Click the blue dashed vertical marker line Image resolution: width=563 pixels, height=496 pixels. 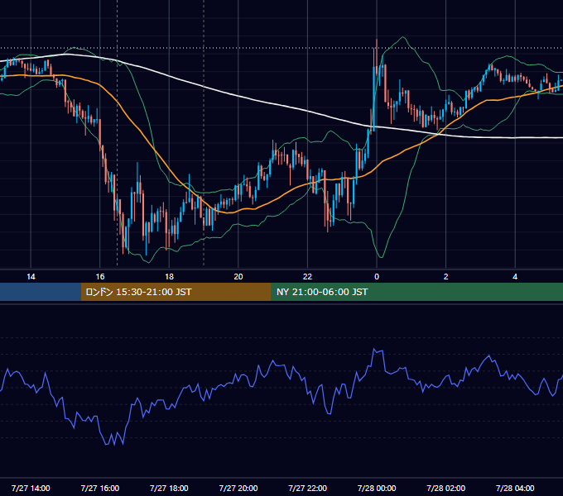click(x=117, y=132)
